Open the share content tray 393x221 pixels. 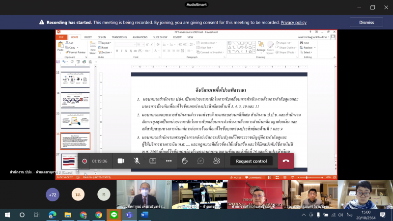(153, 161)
